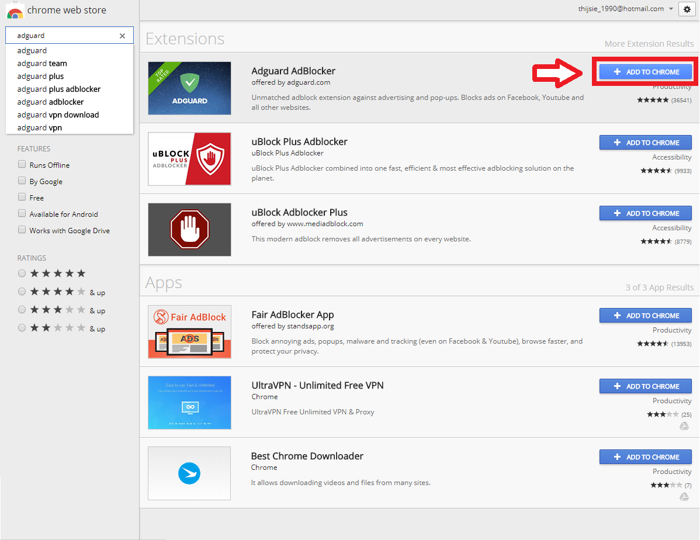Open the settings gear icon
This screenshot has height=540, width=700.
tap(687, 9)
